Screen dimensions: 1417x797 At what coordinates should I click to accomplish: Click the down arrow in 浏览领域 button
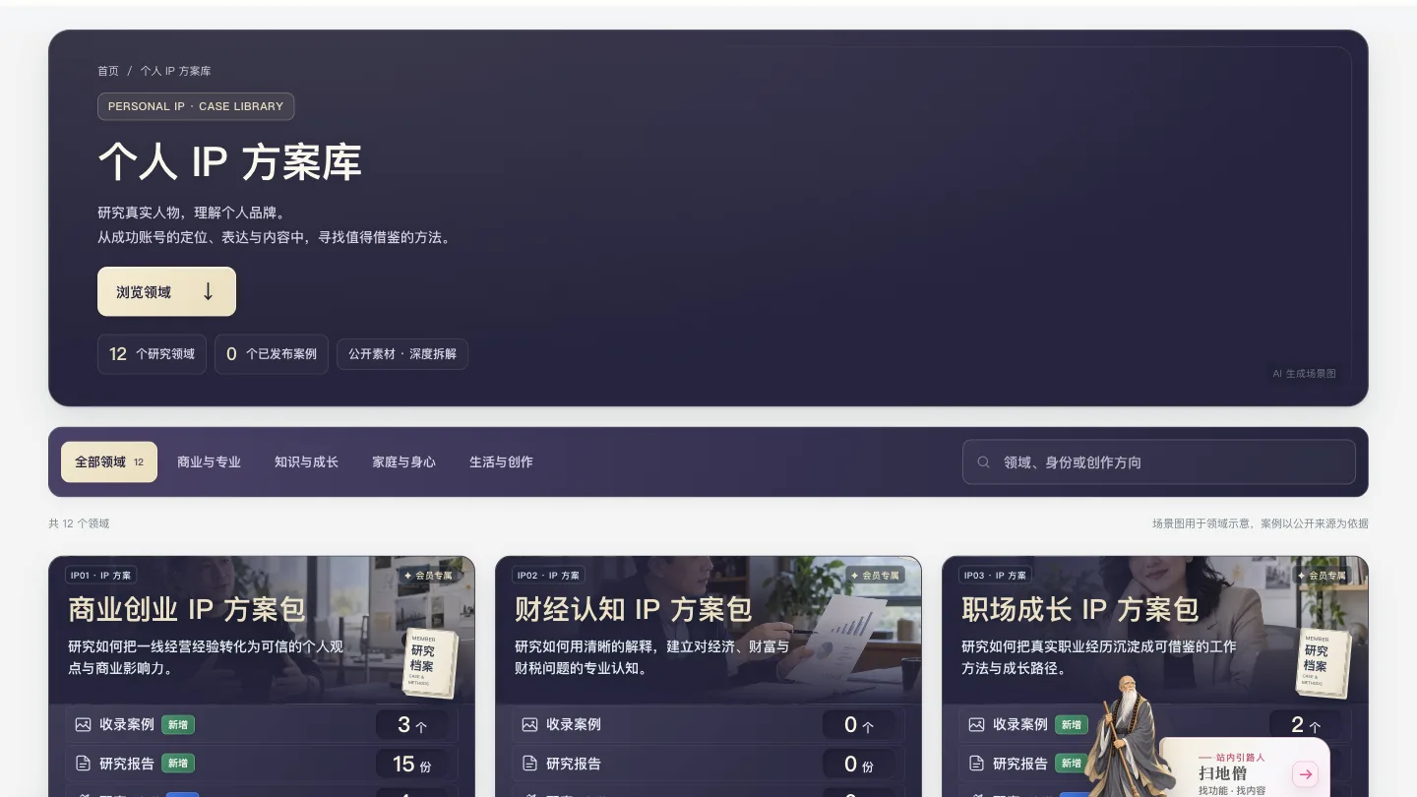[x=208, y=291]
